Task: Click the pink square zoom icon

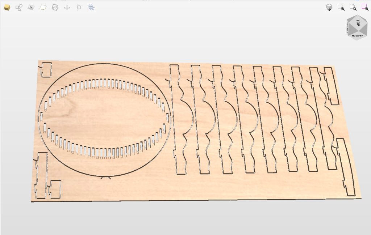Action: pyautogui.click(x=365, y=7)
